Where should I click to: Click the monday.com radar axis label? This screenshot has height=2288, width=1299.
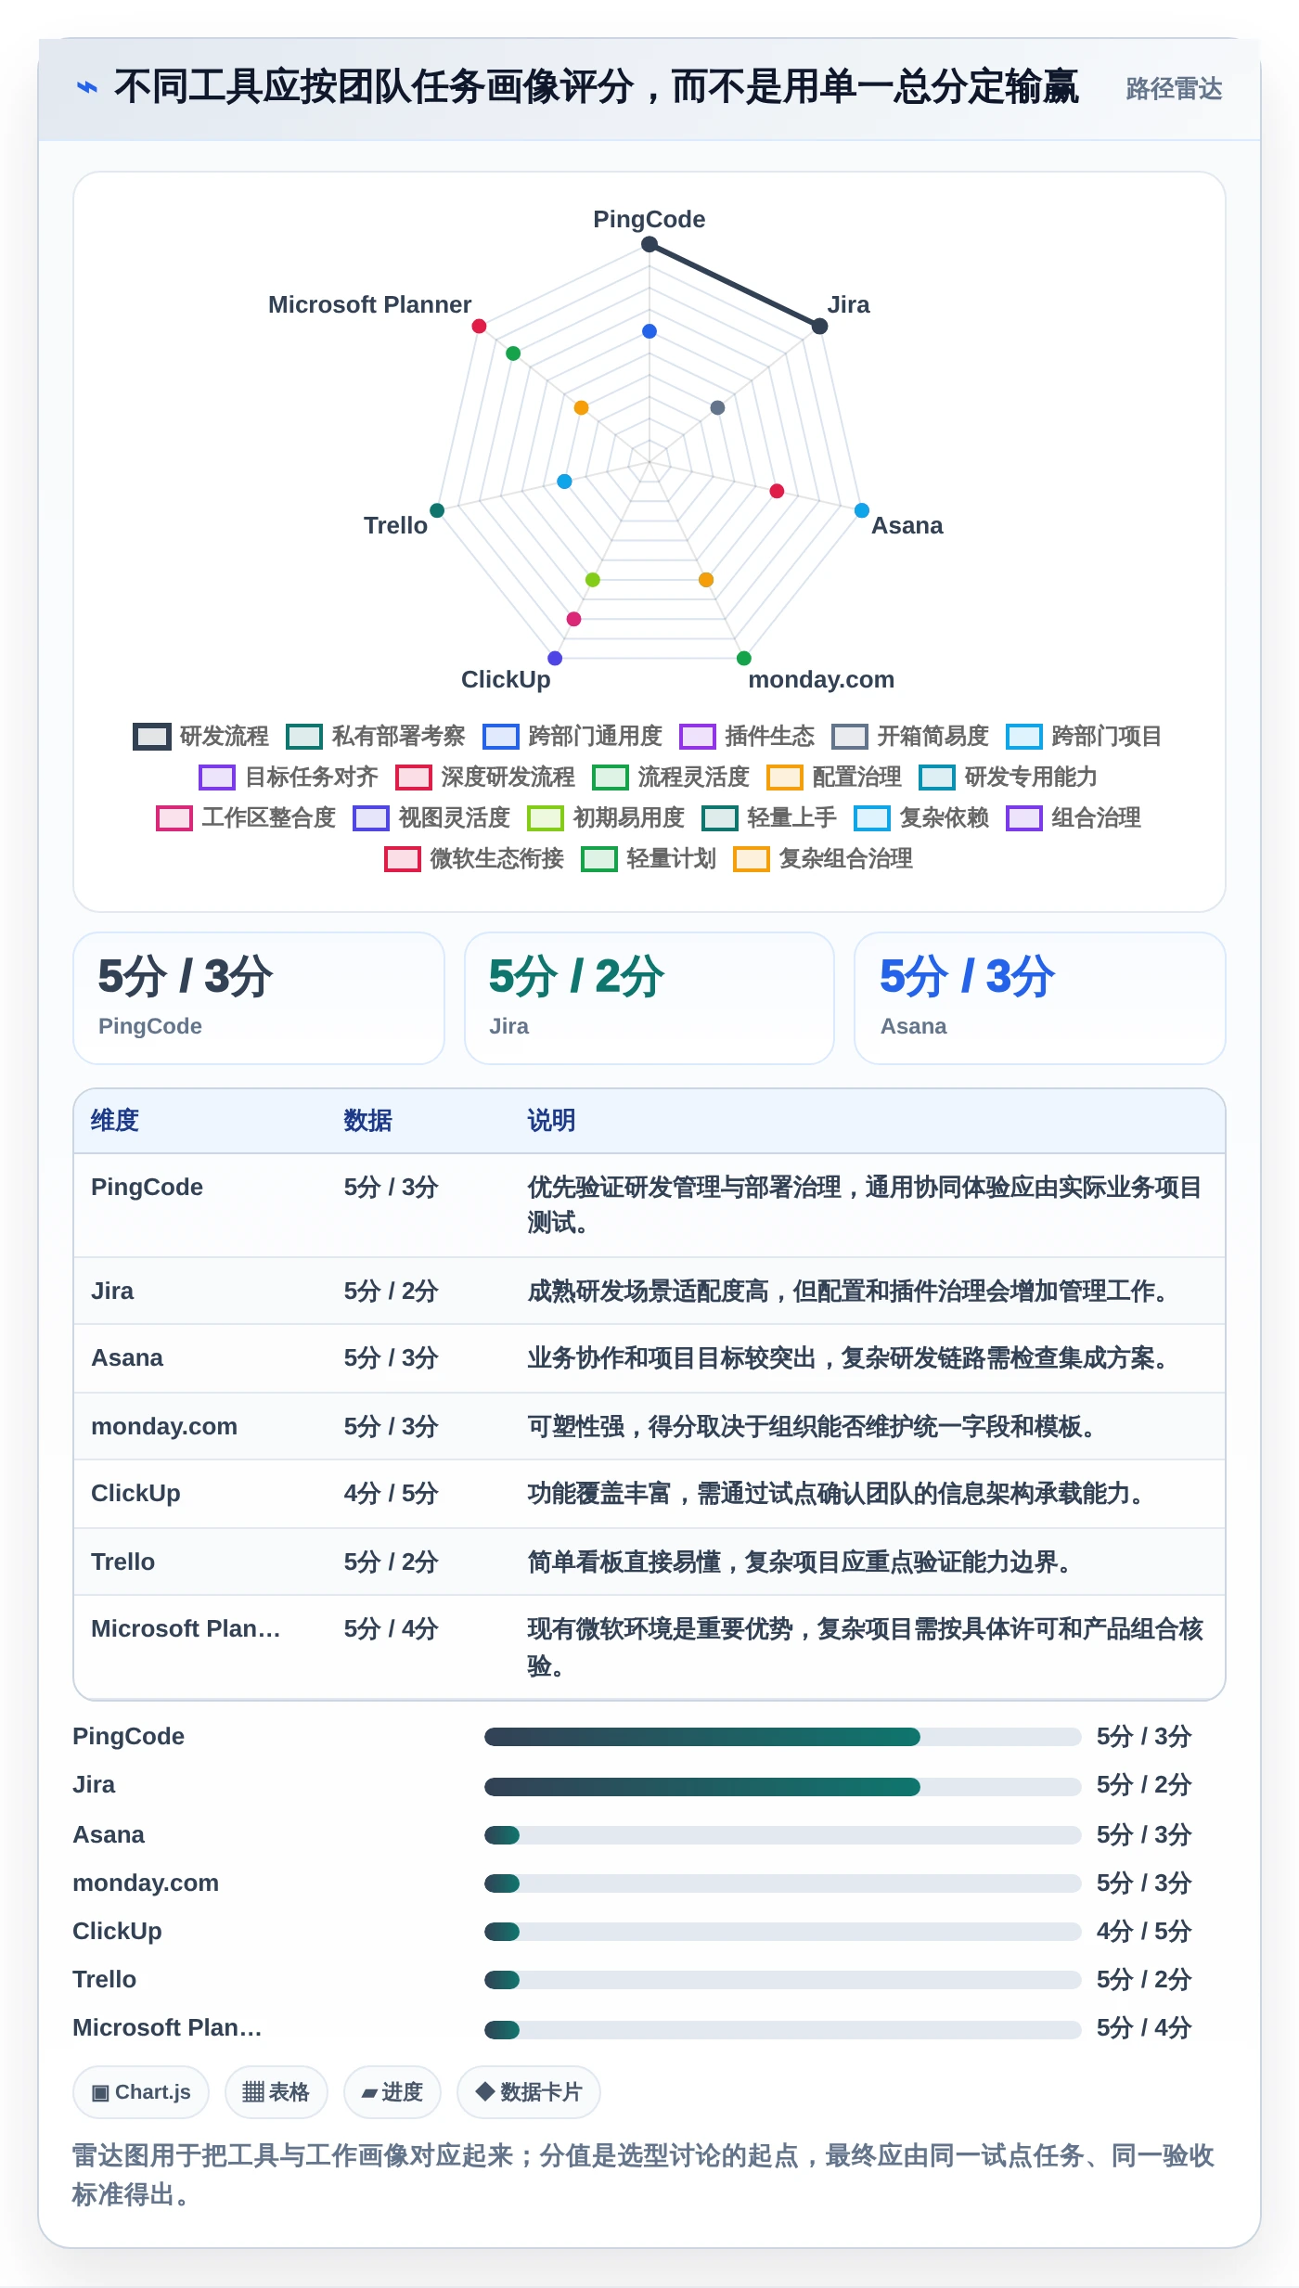[x=821, y=679]
